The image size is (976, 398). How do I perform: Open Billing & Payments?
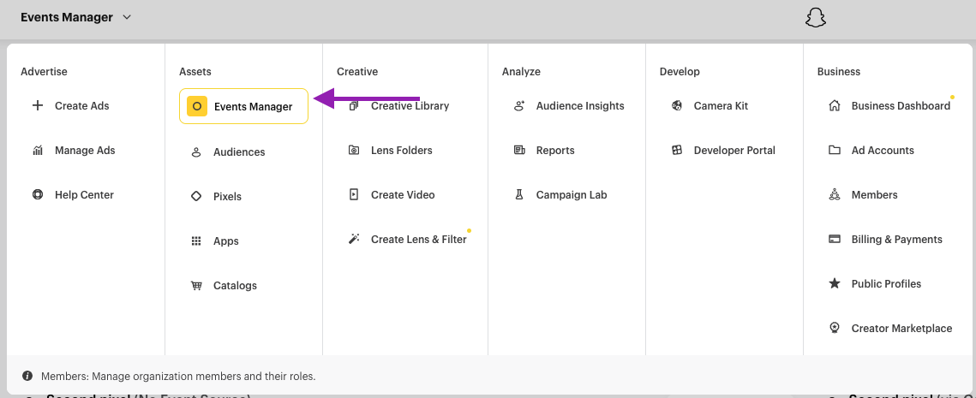tap(896, 240)
